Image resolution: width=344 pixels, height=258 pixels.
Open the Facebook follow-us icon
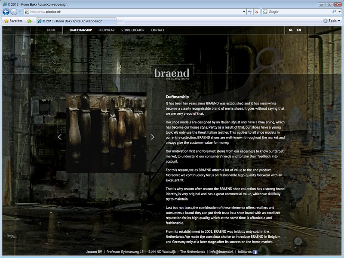click(x=255, y=252)
